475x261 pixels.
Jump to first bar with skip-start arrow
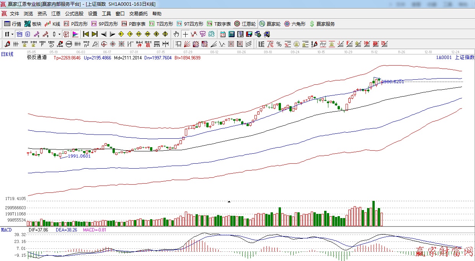pyautogui.click(x=86, y=34)
